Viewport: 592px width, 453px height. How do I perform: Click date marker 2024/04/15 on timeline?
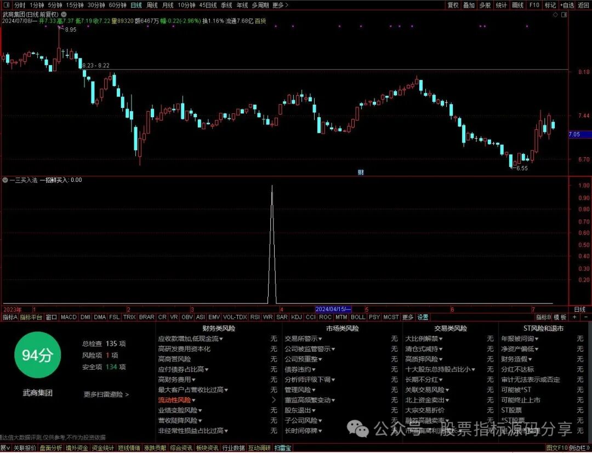click(x=333, y=309)
